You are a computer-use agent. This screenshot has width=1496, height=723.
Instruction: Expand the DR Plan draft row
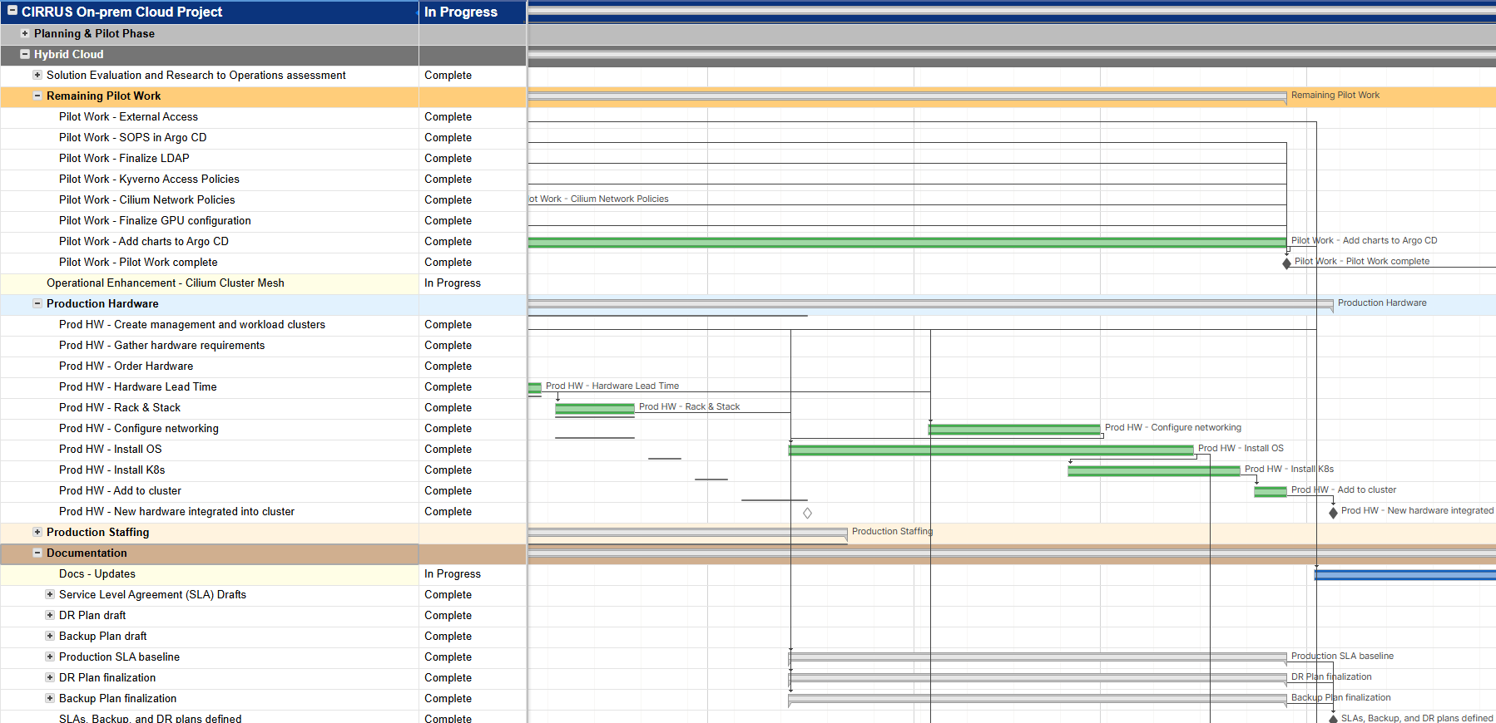point(50,615)
